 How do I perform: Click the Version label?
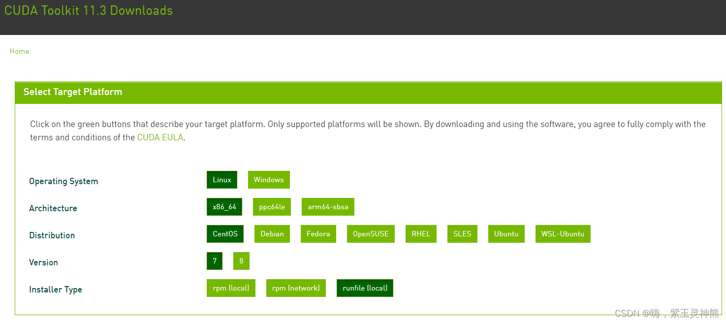43,262
